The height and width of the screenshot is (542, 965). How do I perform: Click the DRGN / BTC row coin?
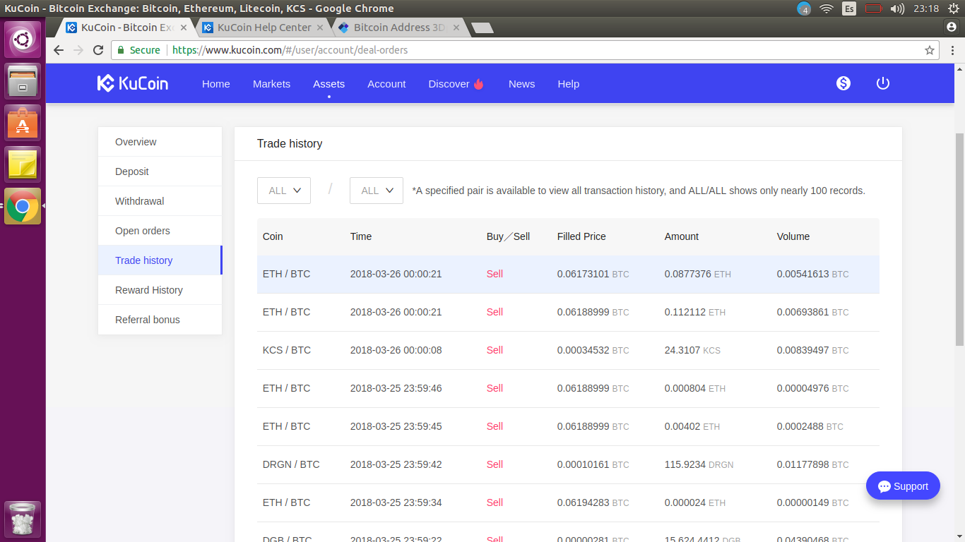pyautogui.click(x=291, y=464)
